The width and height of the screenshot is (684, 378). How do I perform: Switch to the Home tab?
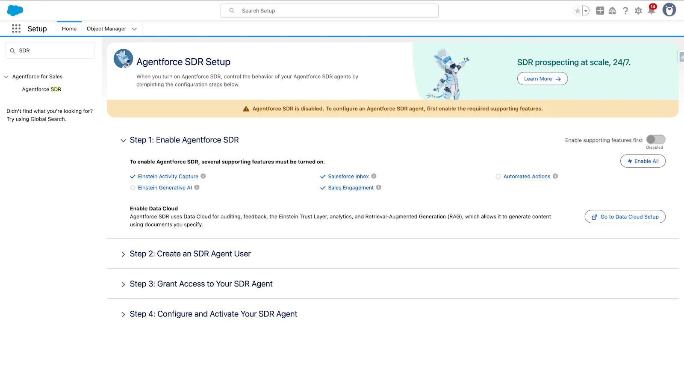coord(69,29)
